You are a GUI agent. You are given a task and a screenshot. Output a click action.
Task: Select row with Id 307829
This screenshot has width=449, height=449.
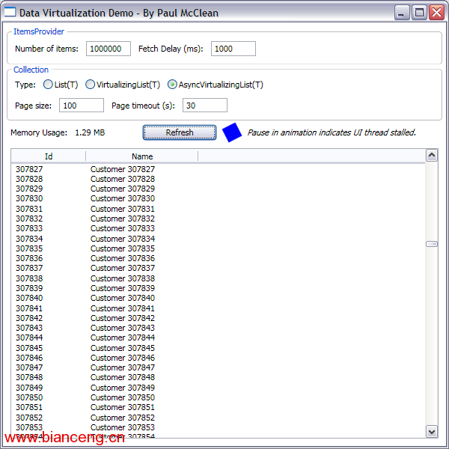click(x=219, y=189)
